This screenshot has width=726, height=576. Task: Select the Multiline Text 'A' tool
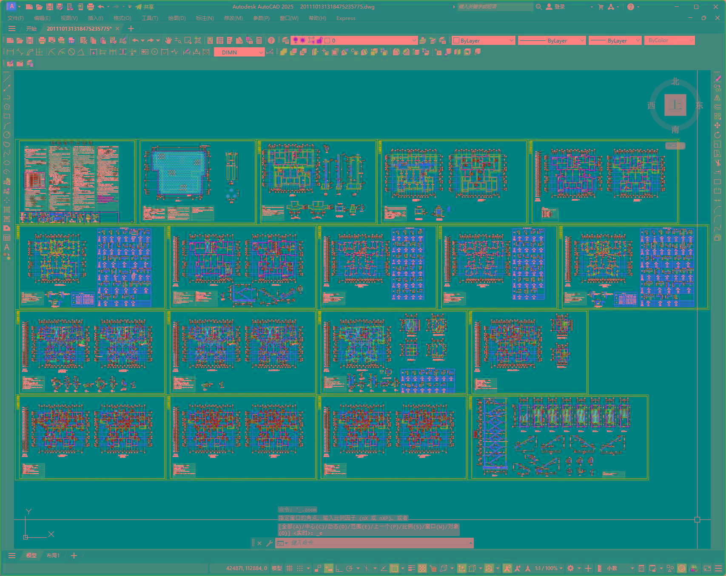click(x=7, y=247)
